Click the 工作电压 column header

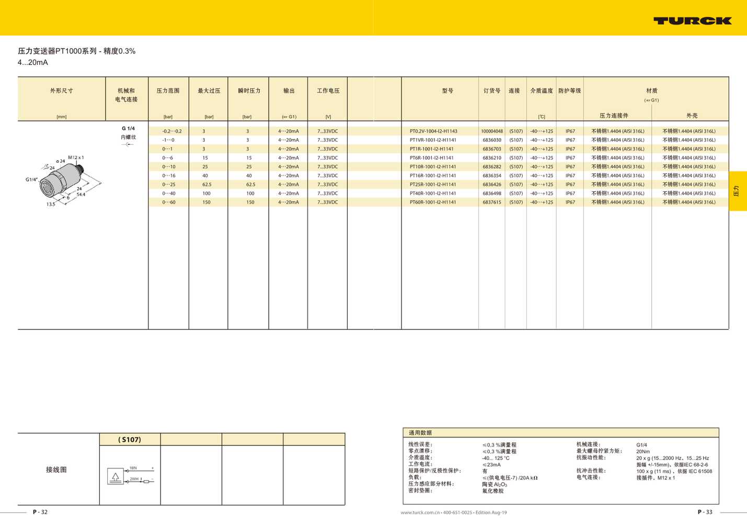point(328,90)
